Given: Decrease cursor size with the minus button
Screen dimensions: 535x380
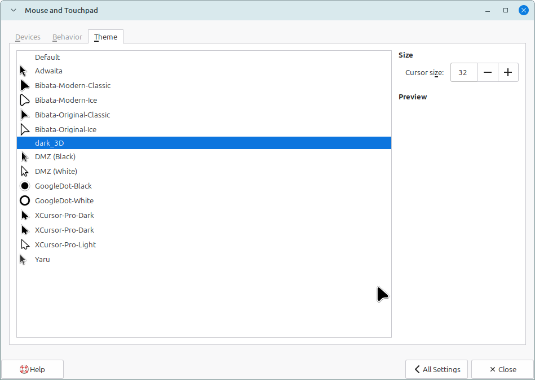Looking at the screenshot, I should click(488, 72).
